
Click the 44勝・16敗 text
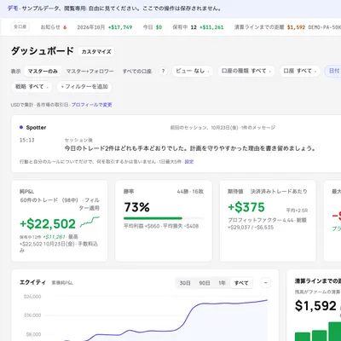(x=190, y=192)
